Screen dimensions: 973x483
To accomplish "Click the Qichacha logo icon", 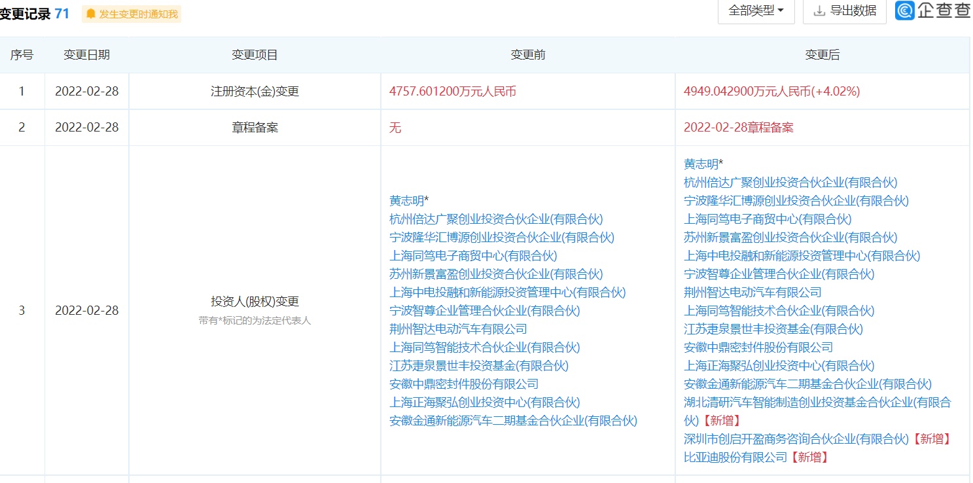I will tap(904, 11).
